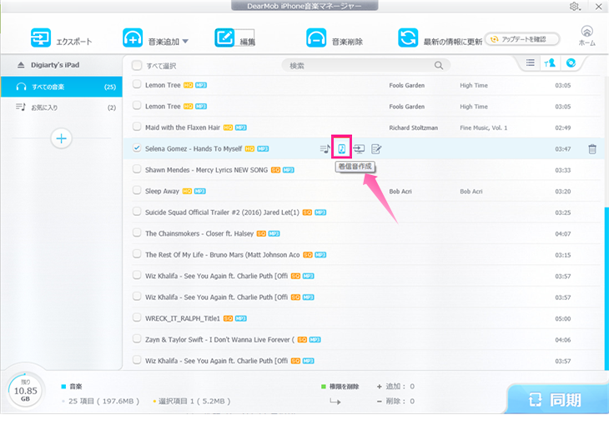Click the アップデートを確認 button
The image size is (609, 425).
point(522,39)
